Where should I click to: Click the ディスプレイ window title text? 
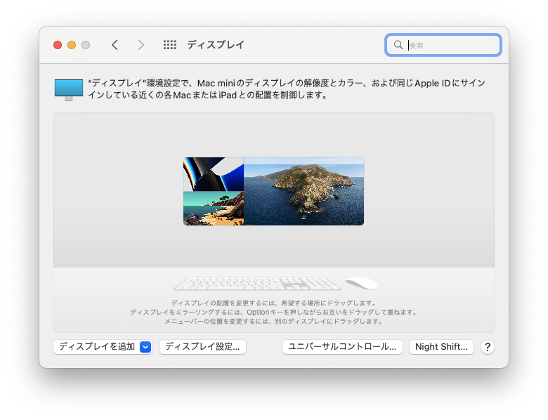[x=216, y=45]
